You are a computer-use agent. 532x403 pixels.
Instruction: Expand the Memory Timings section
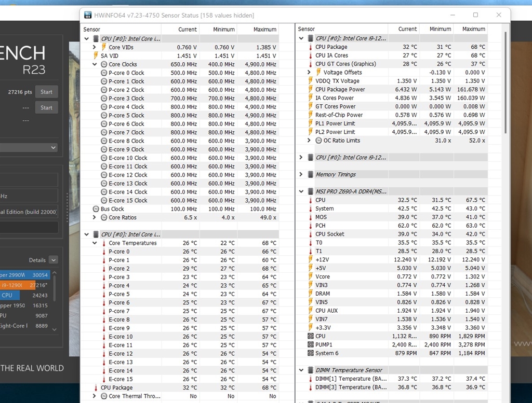[302, 175]
